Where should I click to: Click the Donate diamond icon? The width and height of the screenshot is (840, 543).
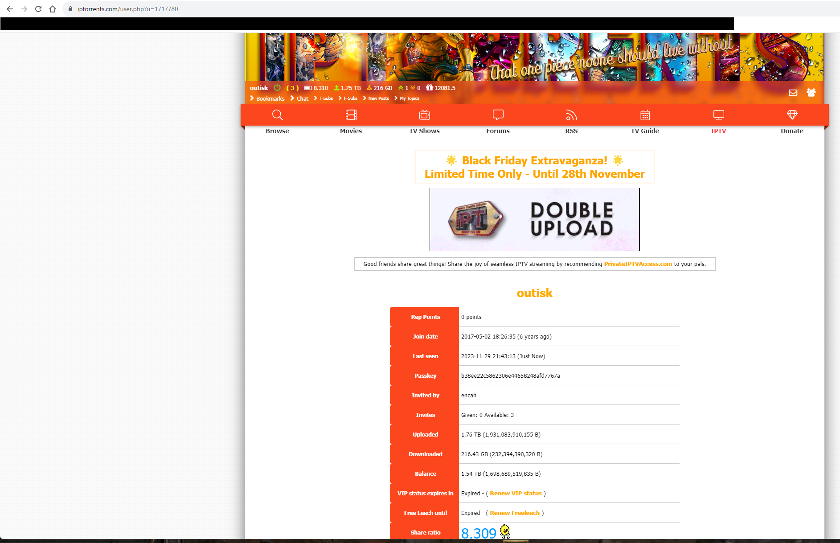click(x=792, y=115)
